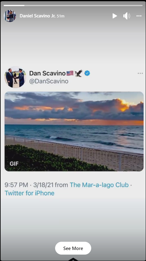This screenshot has height=261, width=146.
Task: Play the paused story
Action: pyautogui.click(x=115, y=16)
